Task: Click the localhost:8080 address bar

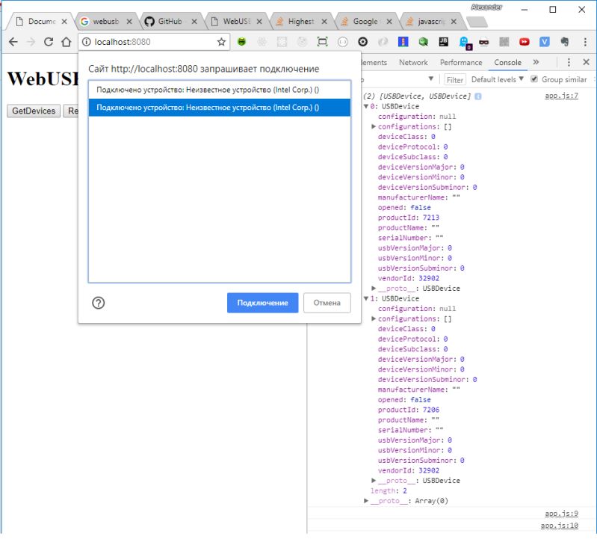Action: [153, 42]
